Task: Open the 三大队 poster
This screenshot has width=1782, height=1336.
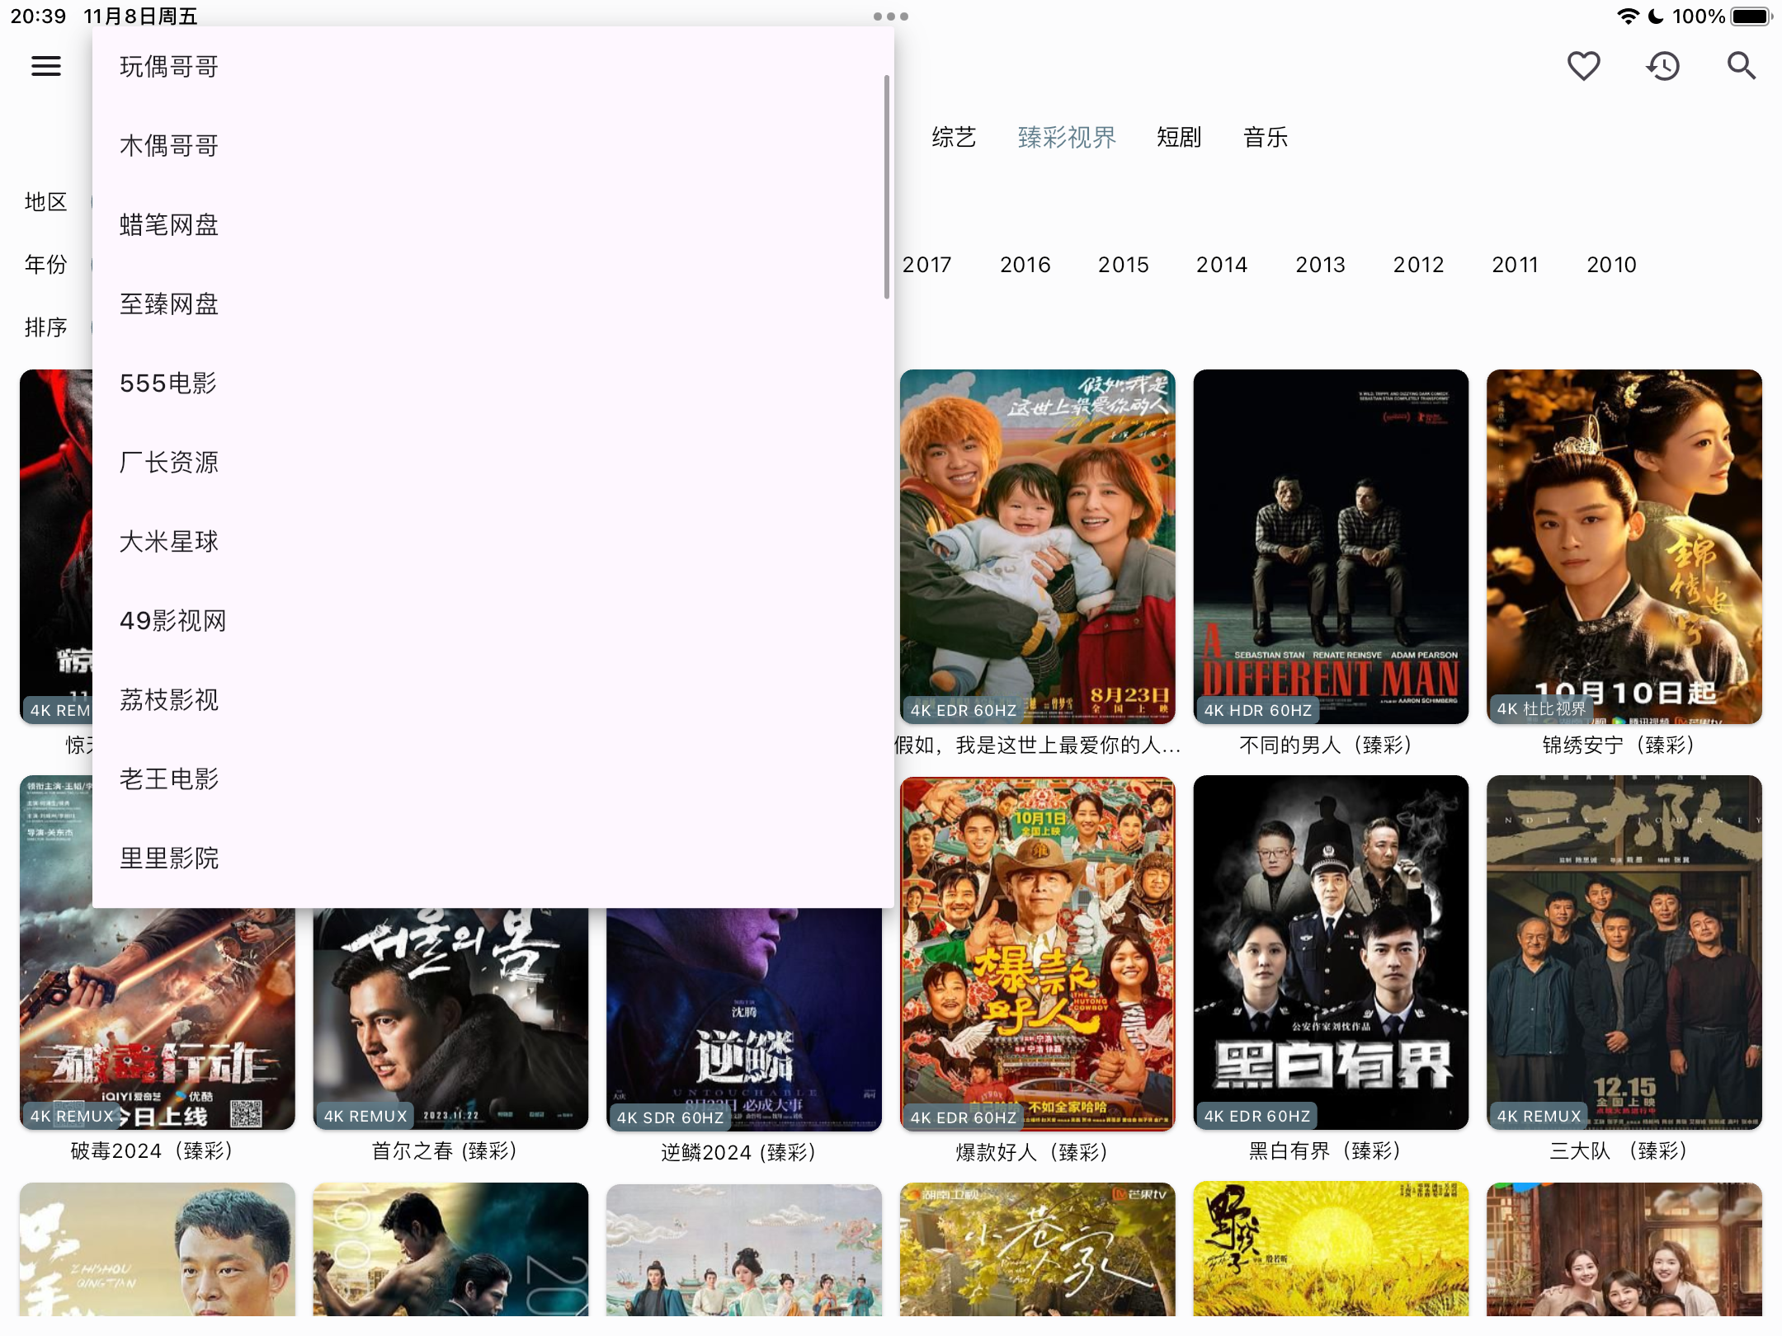Action: pyautogui.click(x=1624, y=953)
